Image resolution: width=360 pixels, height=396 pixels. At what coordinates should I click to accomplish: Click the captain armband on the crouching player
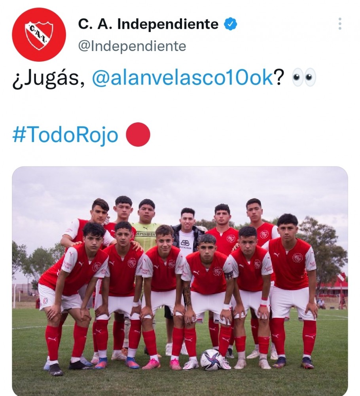pyautogui.click(x=229, y=275)
